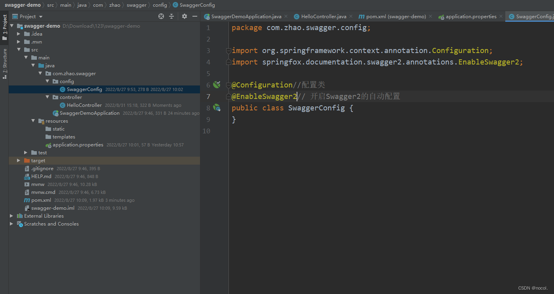This screenshot has height=294, width=554.
Task: Click src breadcrumb in navigation bar
Action: [50, 5]
